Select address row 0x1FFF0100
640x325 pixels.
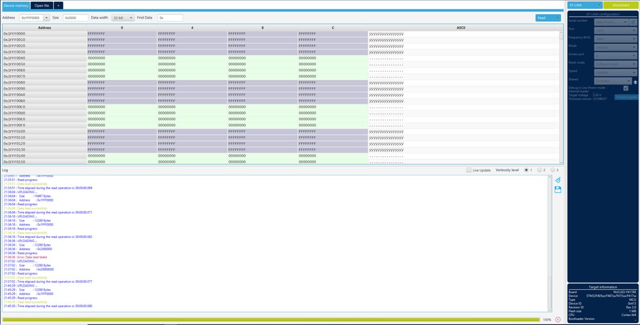click(44, 132)
